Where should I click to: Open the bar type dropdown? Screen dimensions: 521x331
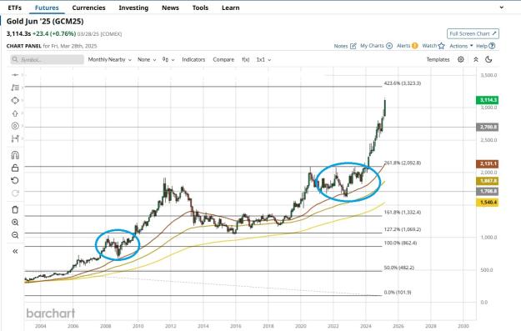click(168, 59)
